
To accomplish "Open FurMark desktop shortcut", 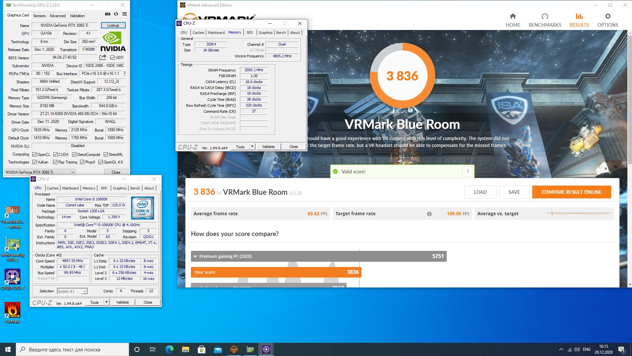I will click(13, 312).
